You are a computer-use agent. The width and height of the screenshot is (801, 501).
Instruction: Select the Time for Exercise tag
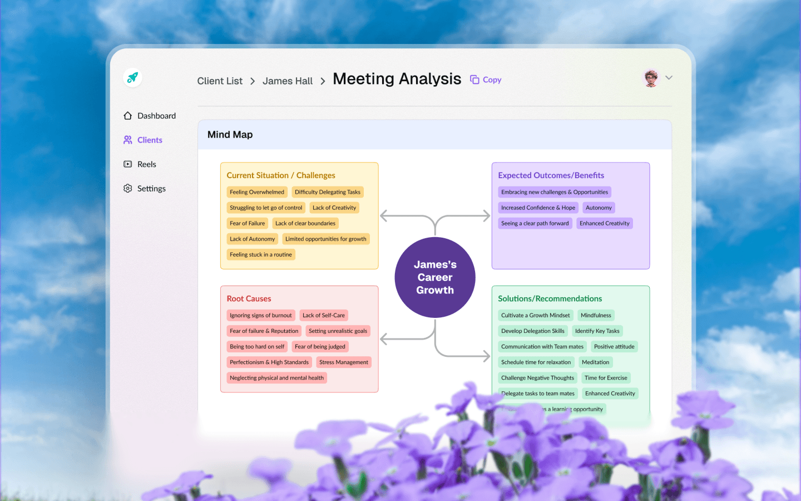(x=606, y=378)
